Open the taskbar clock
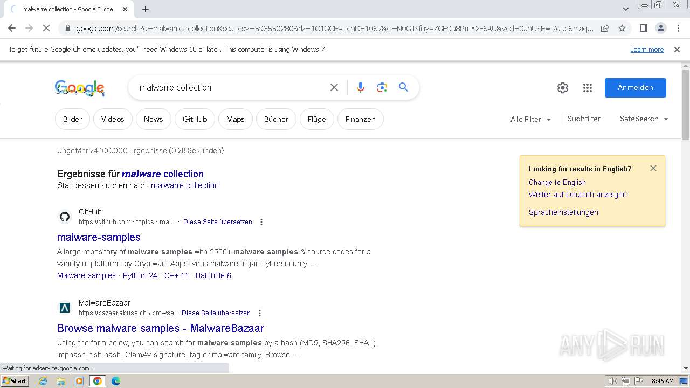690x388 pixels. [663, 381]
